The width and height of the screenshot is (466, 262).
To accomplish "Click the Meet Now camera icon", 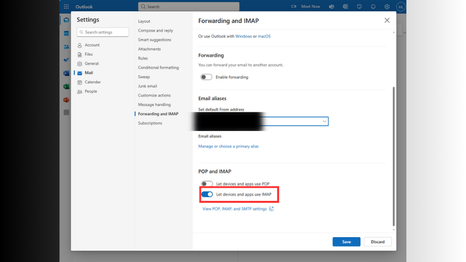I will coord(294,6).
